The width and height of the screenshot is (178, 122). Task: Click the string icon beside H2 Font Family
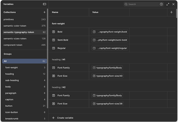click(54, 95)
